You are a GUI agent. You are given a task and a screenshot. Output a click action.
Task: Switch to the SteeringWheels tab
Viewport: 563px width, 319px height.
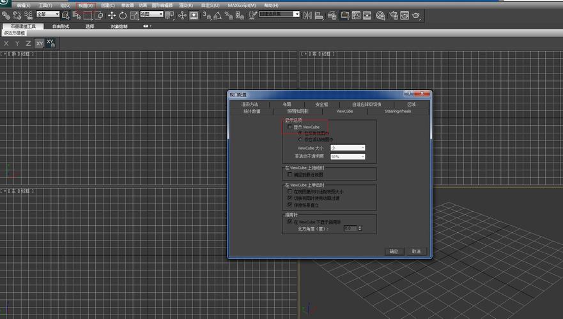pyautogui.click(x=397, y=111)
